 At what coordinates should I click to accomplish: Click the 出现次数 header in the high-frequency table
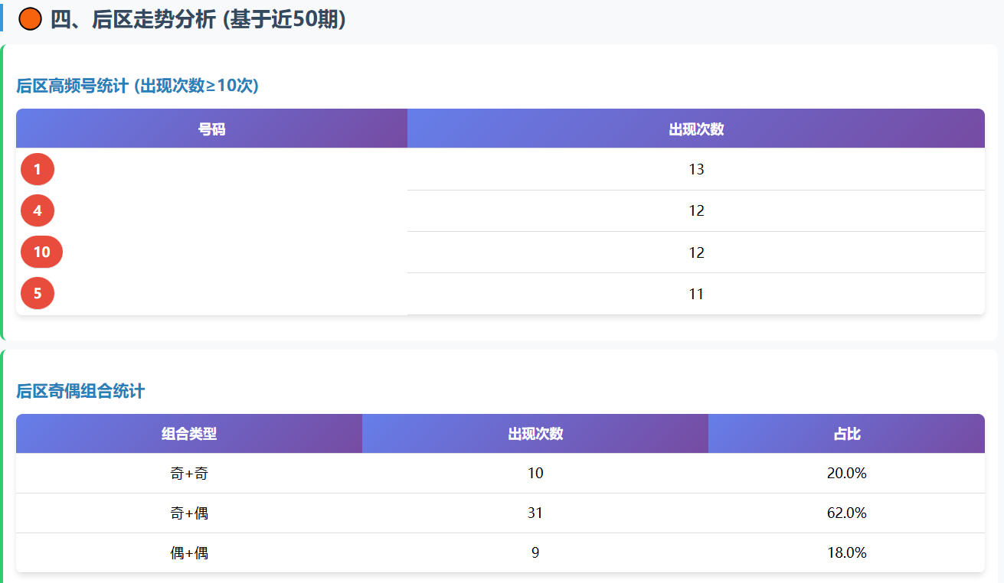click(x=695, y=129)
